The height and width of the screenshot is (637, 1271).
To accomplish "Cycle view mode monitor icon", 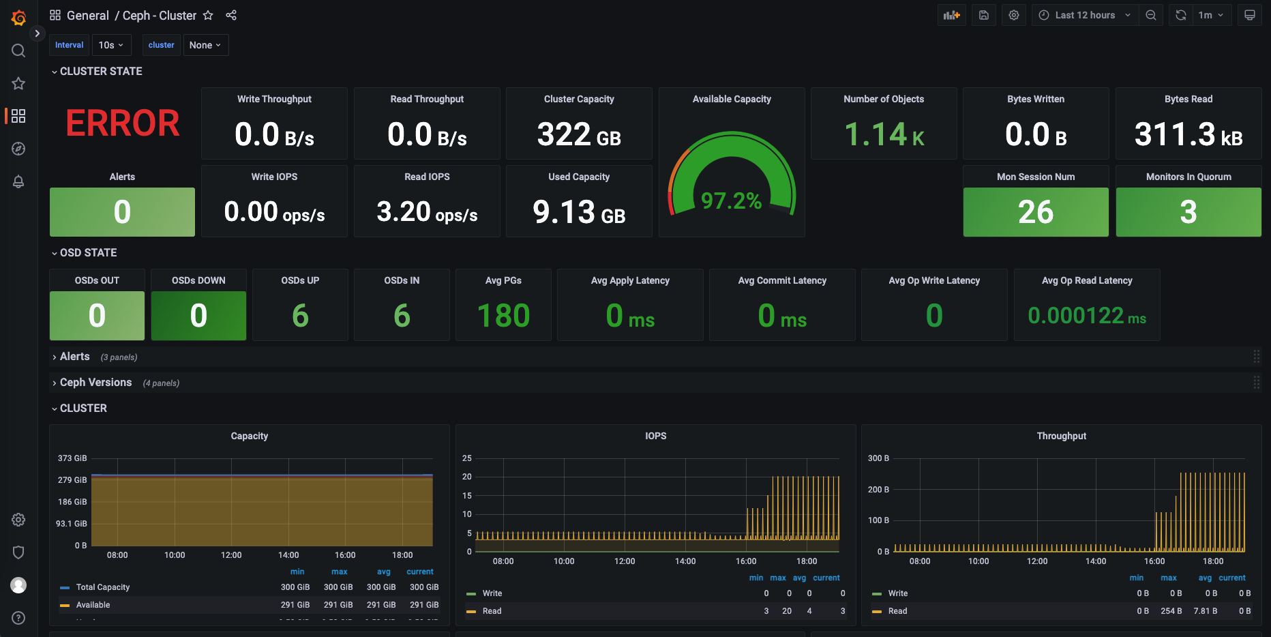I will pyautogui.click(x=1250, y=15).
